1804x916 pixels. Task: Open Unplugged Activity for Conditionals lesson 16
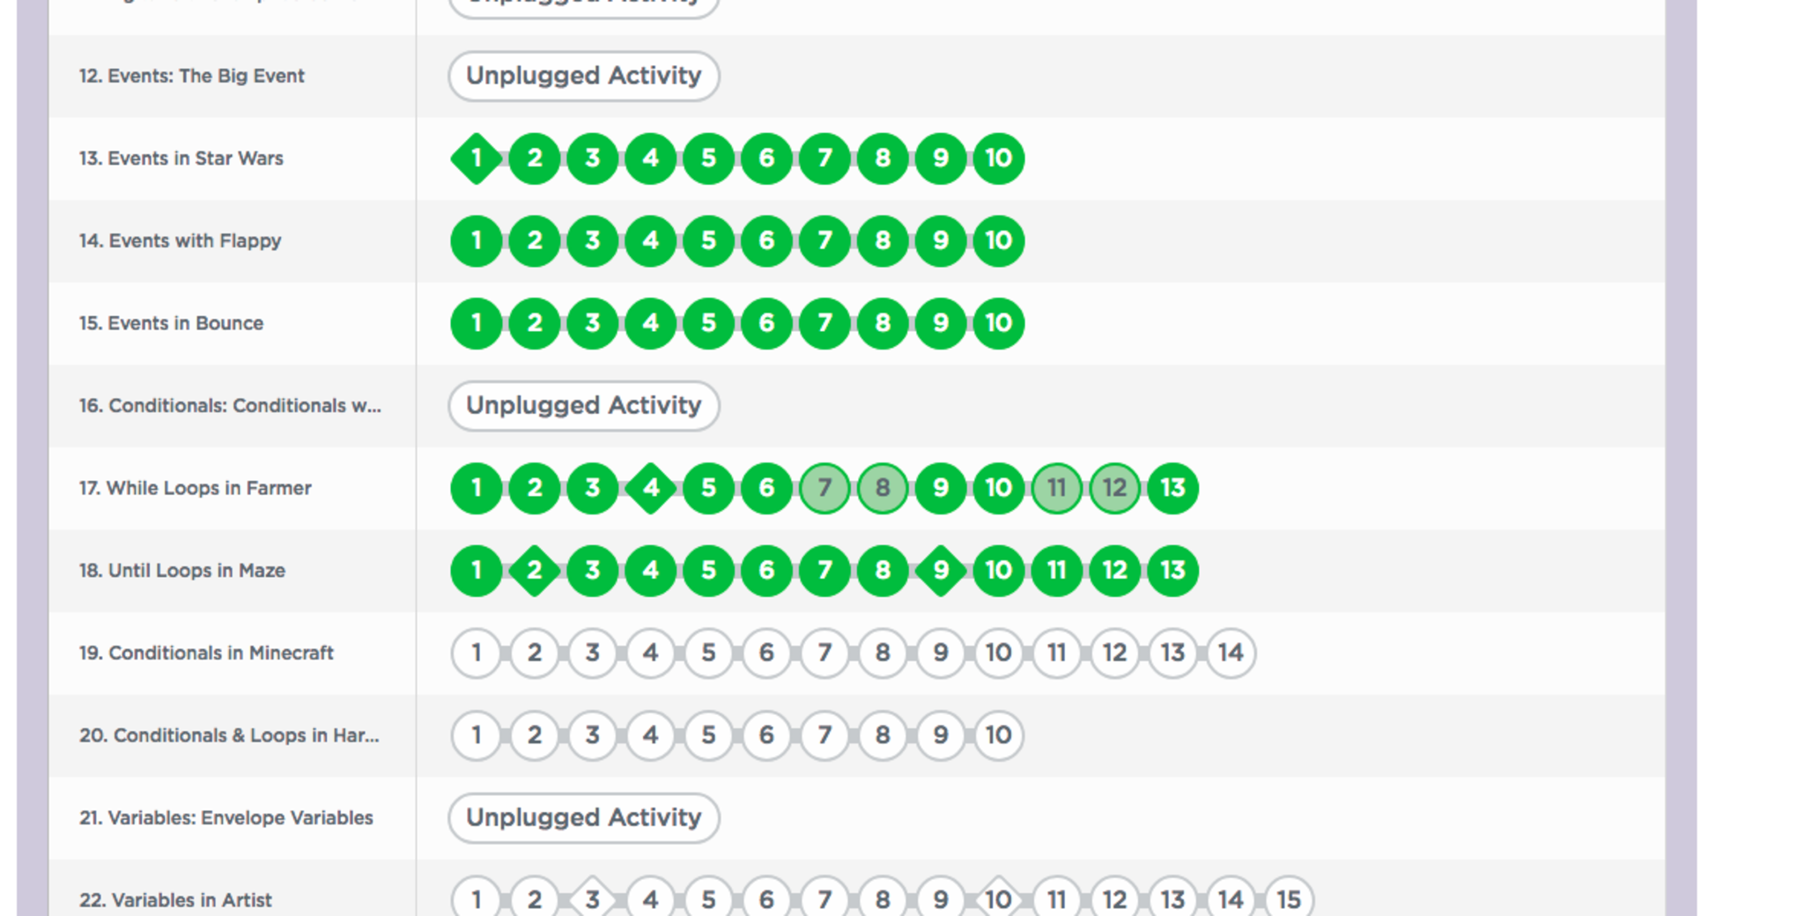583,405
